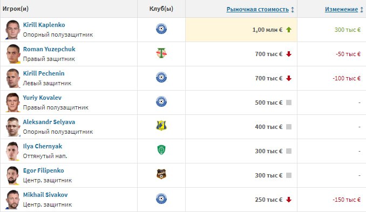Open Roman Yuzepchuk's player profile link

tap(49, 49)
